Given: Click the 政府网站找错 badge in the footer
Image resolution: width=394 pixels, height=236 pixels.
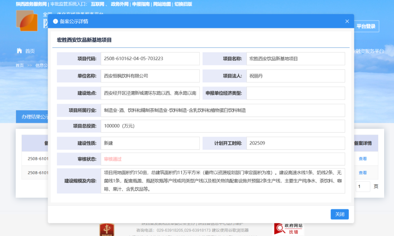Looking at the screenshot, I should (289, 229).
